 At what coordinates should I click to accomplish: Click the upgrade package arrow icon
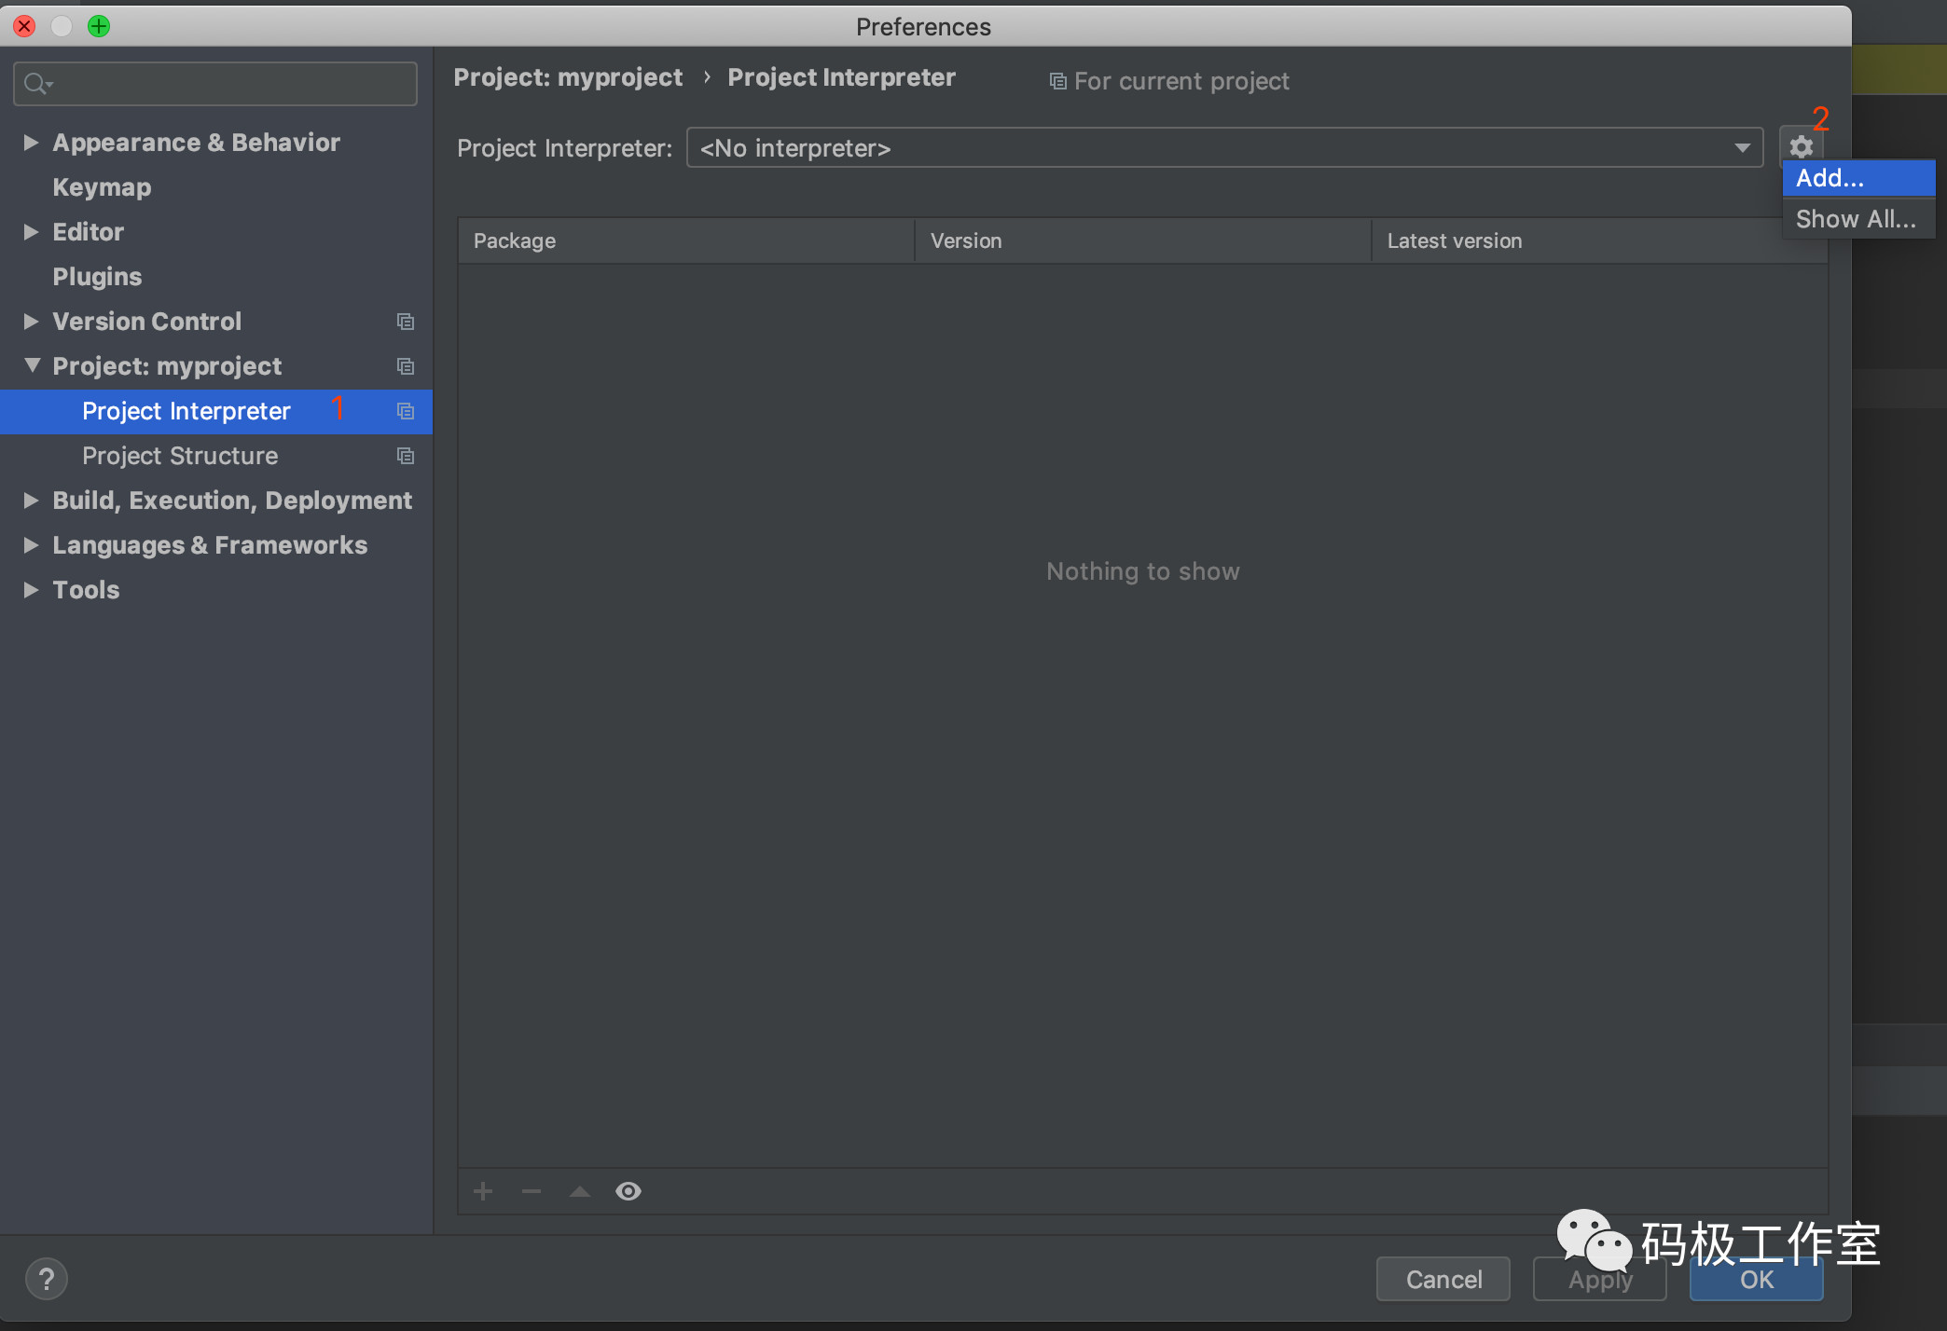[x=579, y=1190]
